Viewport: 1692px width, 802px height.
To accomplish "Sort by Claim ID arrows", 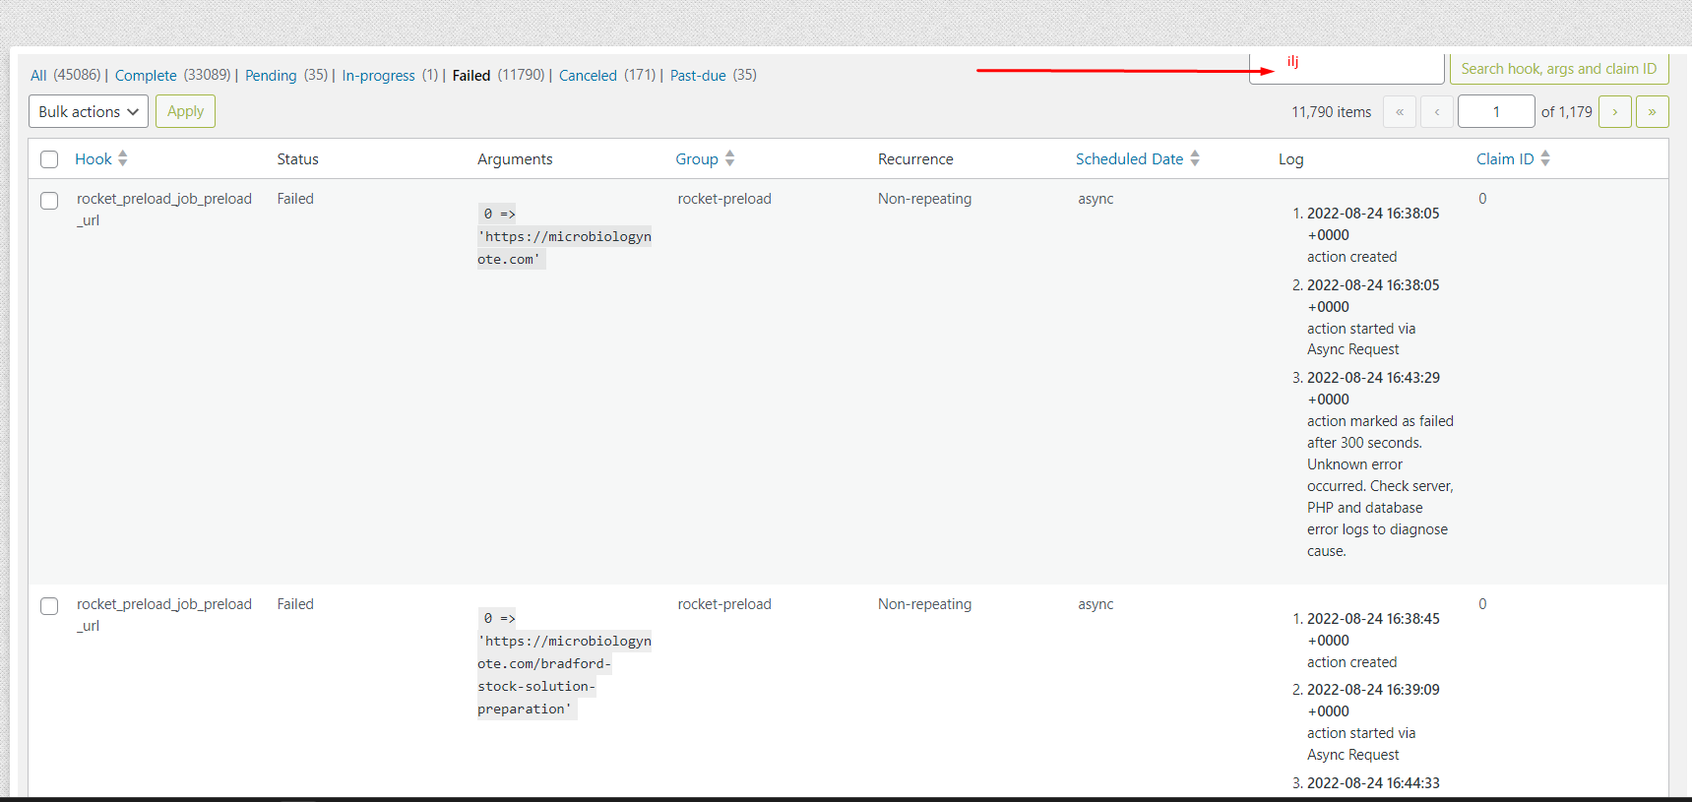I will coord(1545,158).
